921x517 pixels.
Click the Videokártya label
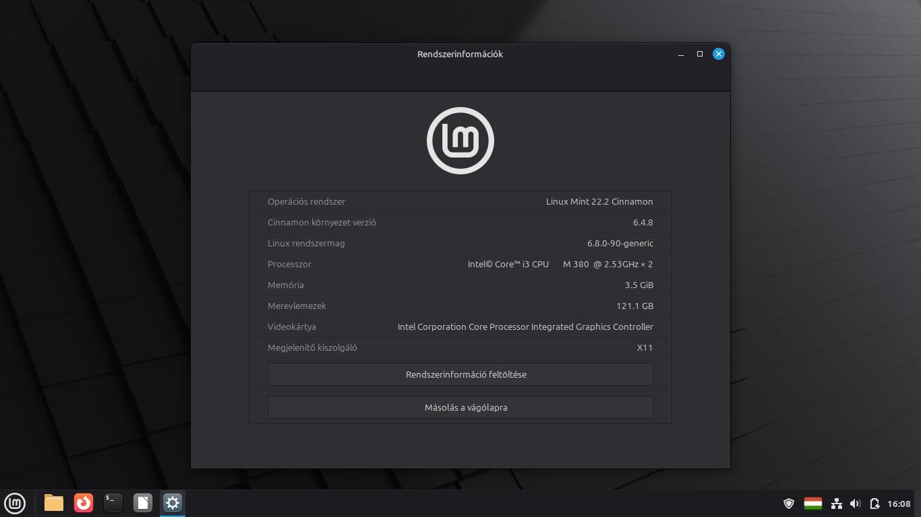tap(292, 326)
